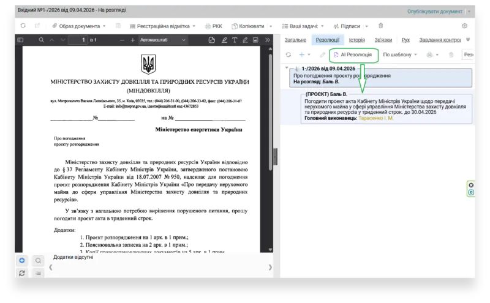Click the grayed-out pencil edit icon in resolutions toolbar
Screen dimensions: 490x303
pos(323,54)
